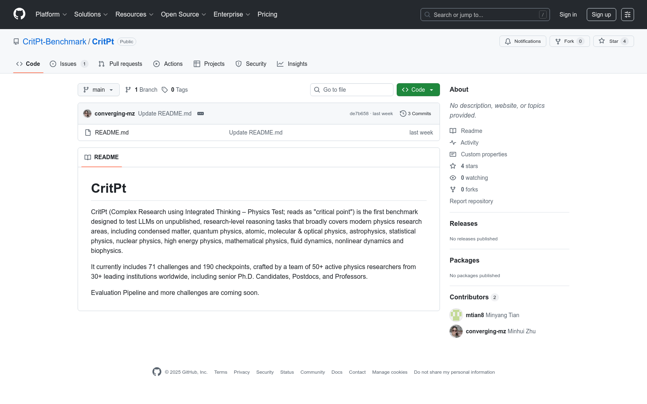Open the footer Terms link

pyautogui.click(x=221, y=372)
